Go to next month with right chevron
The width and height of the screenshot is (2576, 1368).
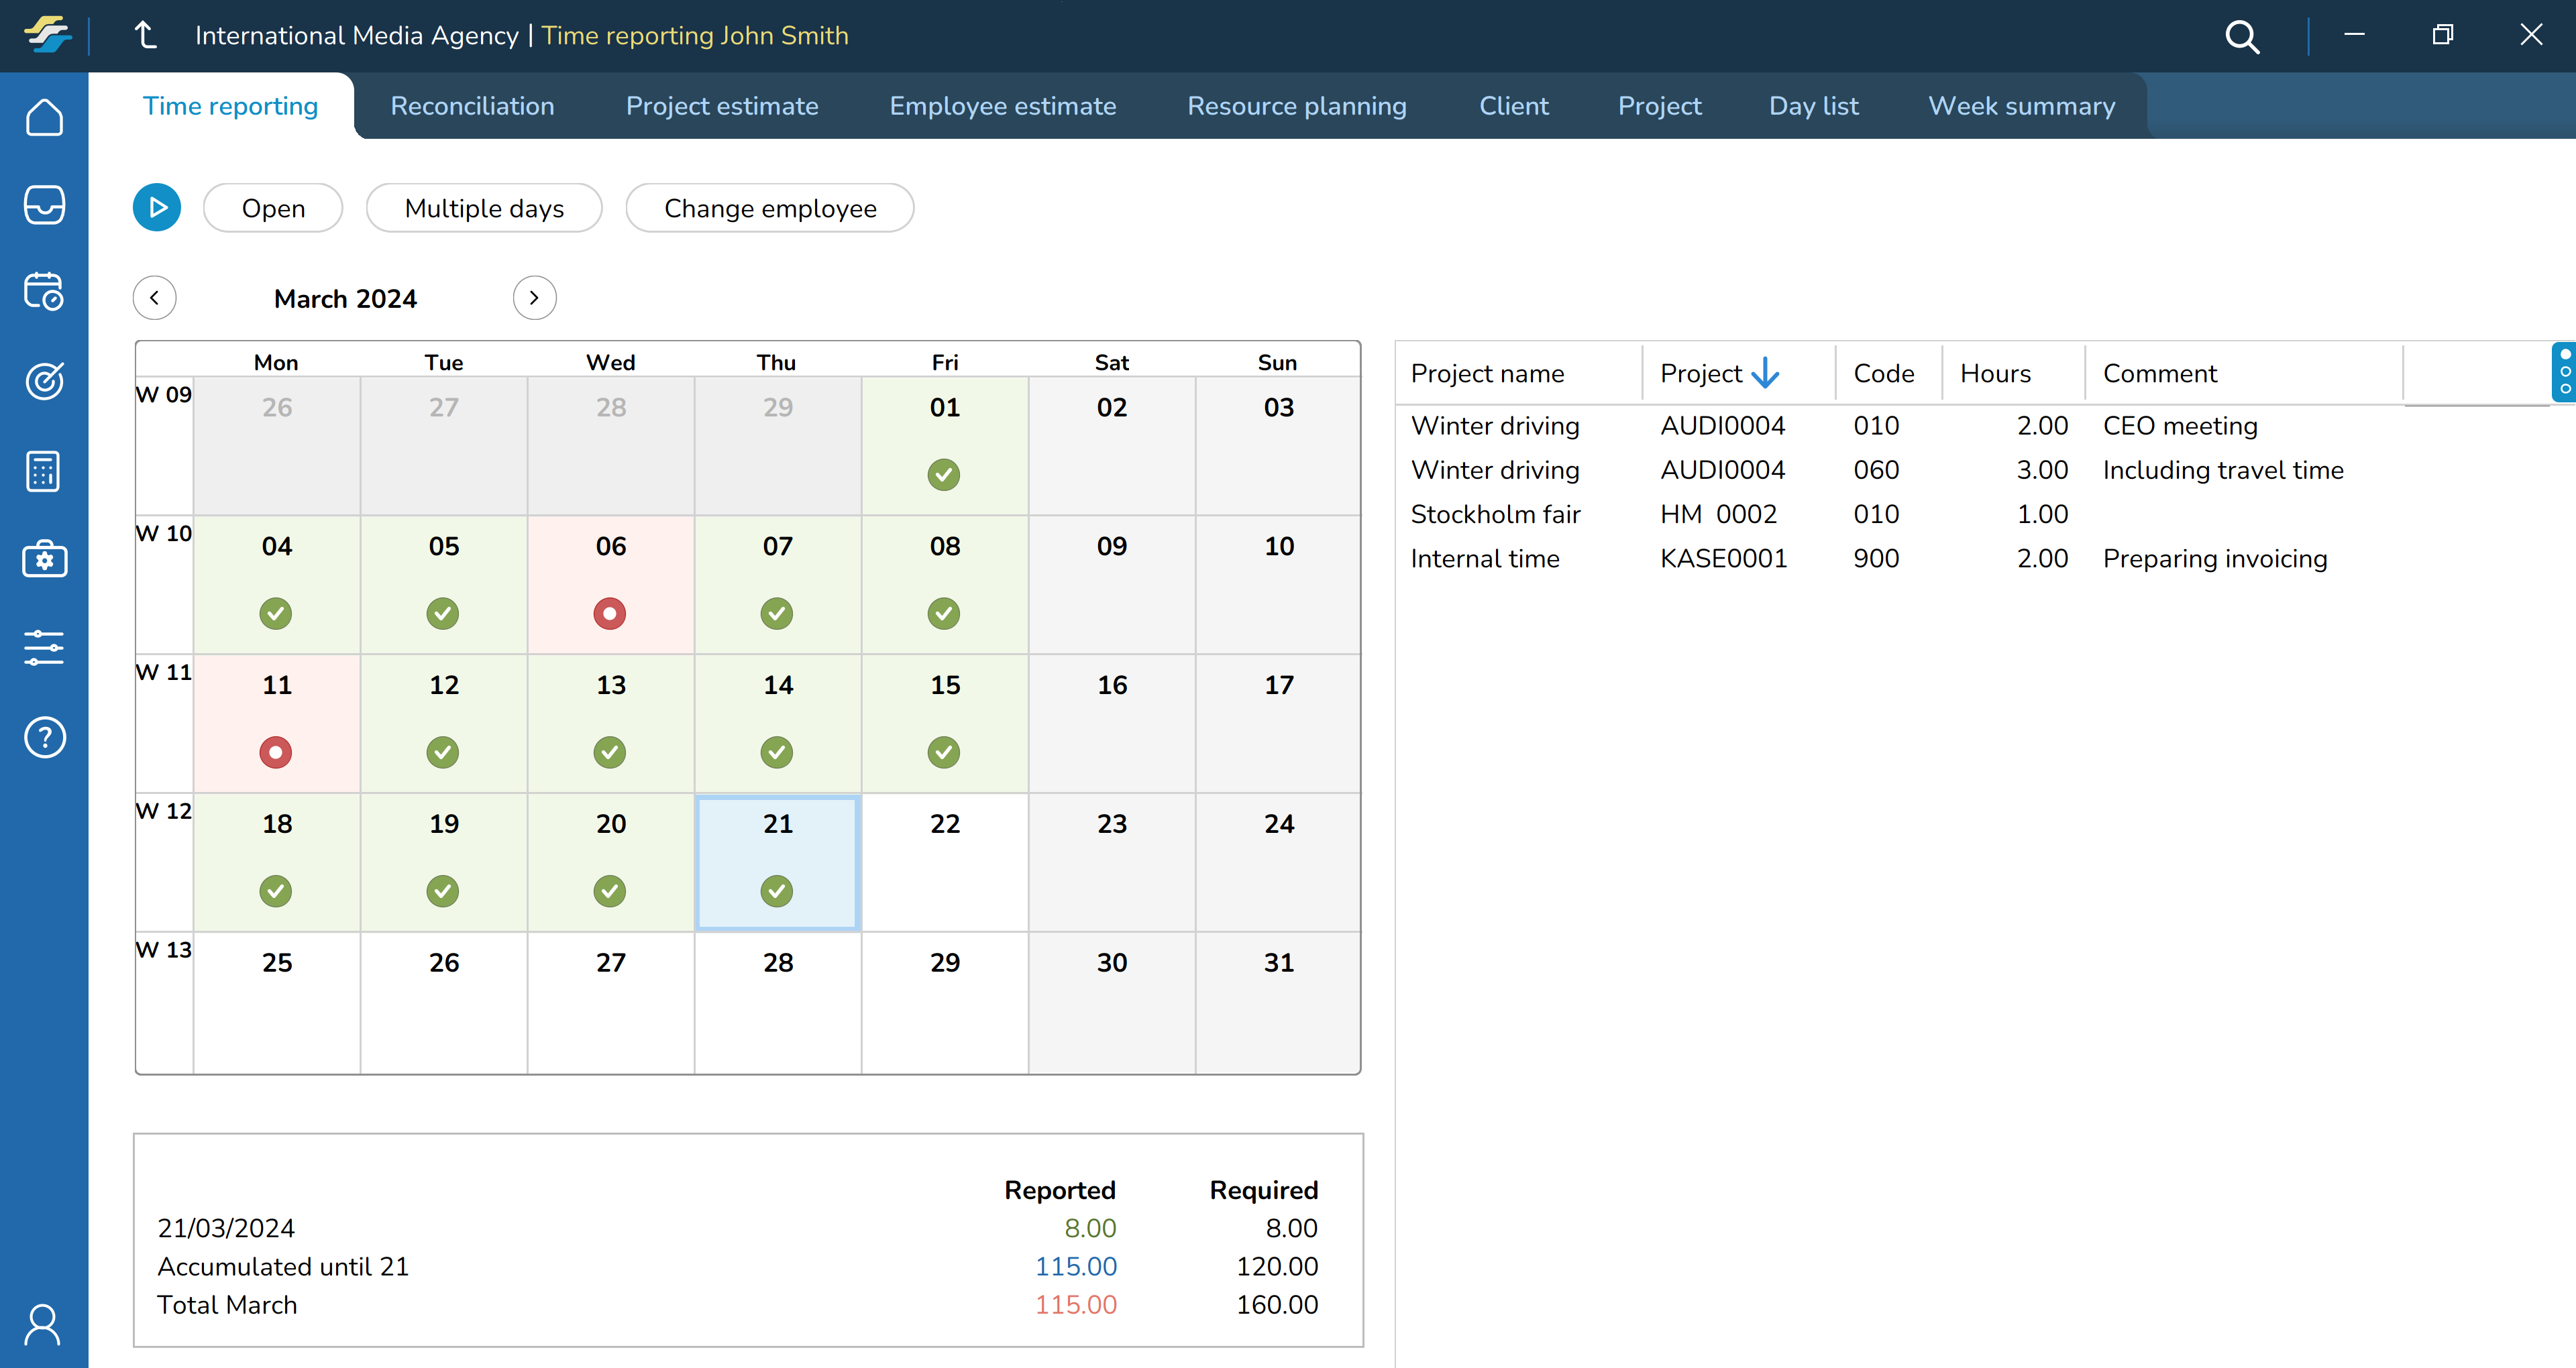(534, 298)
